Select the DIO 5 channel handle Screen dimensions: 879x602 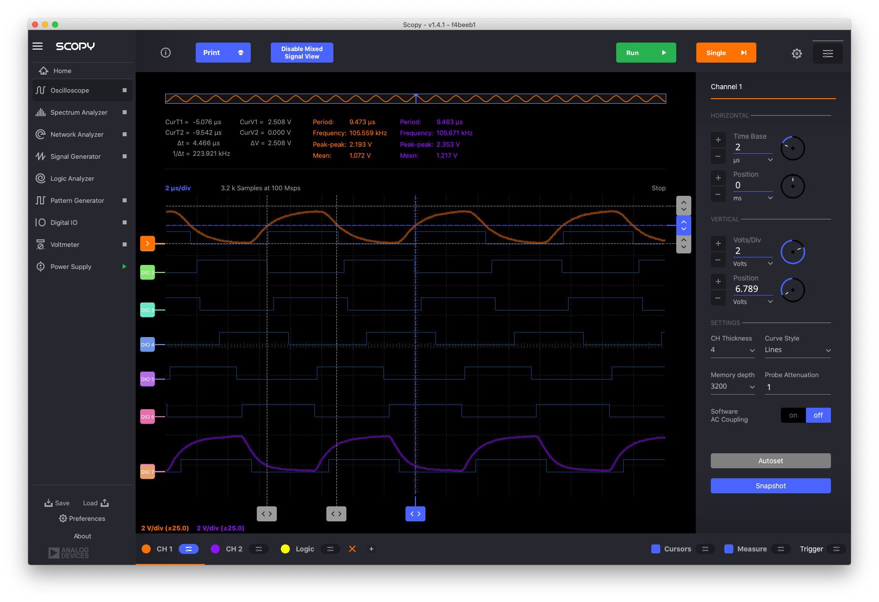point(147,379)
